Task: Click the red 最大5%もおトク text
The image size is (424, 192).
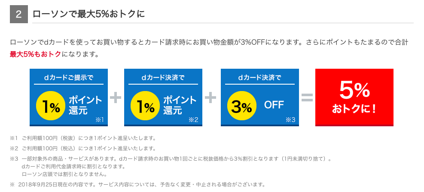Action: pos(35,54)
